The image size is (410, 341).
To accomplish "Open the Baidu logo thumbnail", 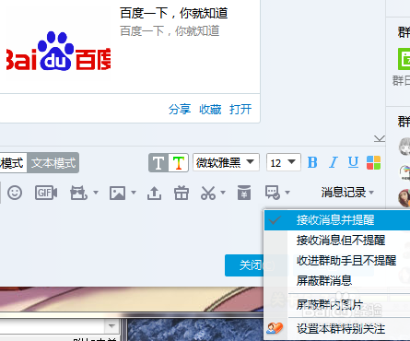I will (x=58, y=52).
